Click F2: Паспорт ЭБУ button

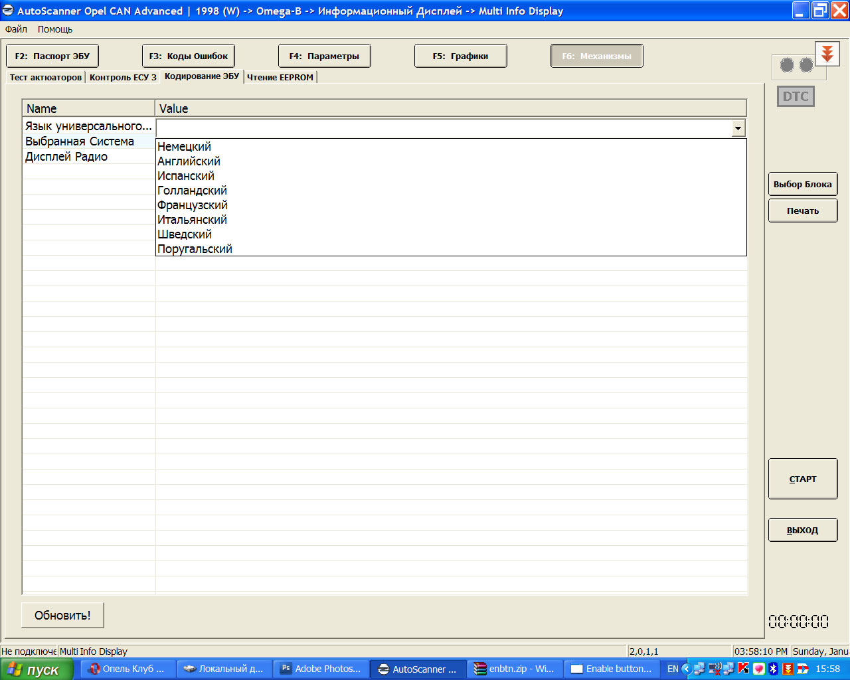click(x=52, y=56)
